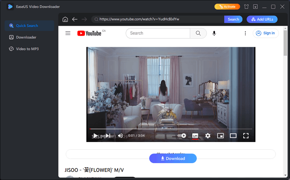Open YouTube settings three-dot menu

[x=245, y=33]
